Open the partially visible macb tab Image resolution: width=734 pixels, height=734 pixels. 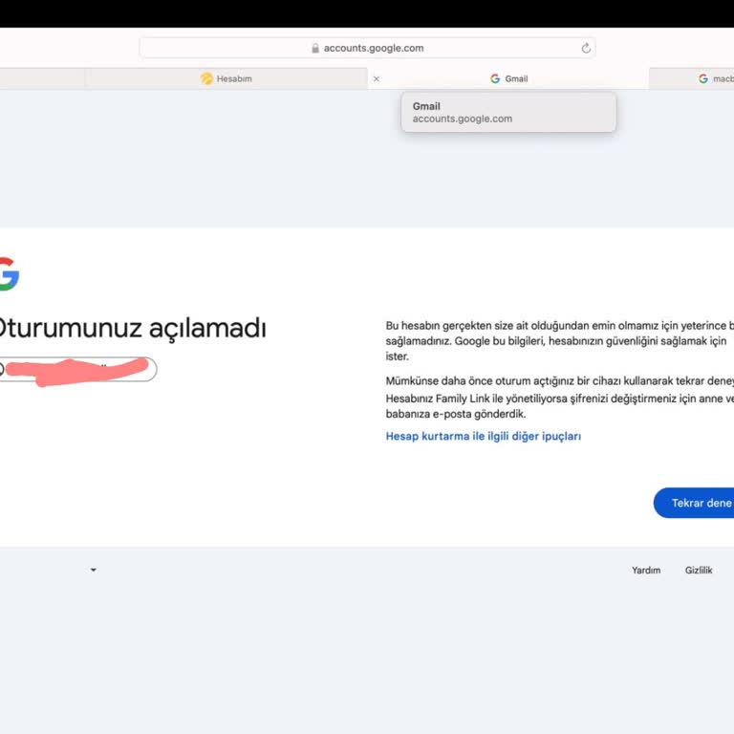pyautogui.click(x=692, y=78)
